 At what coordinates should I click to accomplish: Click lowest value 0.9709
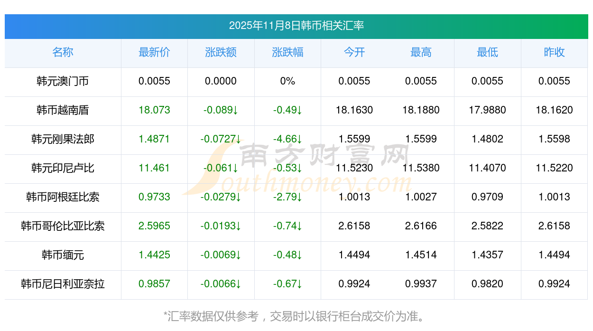(x=487, y=197)
